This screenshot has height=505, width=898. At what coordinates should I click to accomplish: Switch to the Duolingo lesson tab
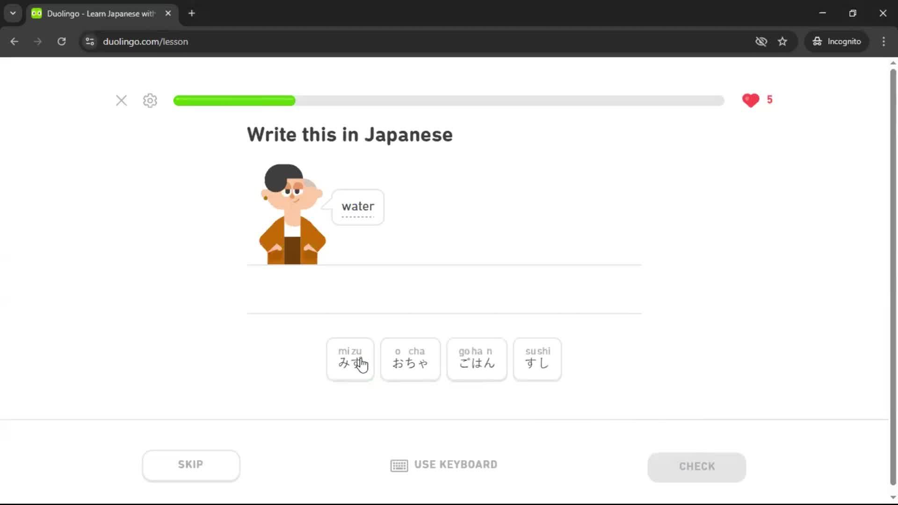94,13
